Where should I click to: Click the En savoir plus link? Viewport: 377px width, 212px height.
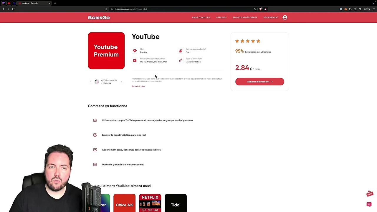click(138, 86)
